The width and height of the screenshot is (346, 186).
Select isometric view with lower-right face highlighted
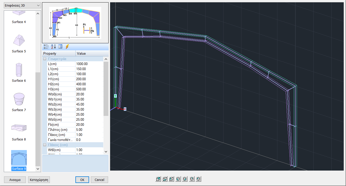pos(185,179)
